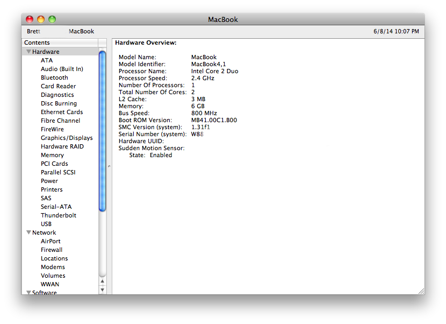Open SAS in the sidebar
This screenshot has height=324, width=446.
click(x=46, y=198)
